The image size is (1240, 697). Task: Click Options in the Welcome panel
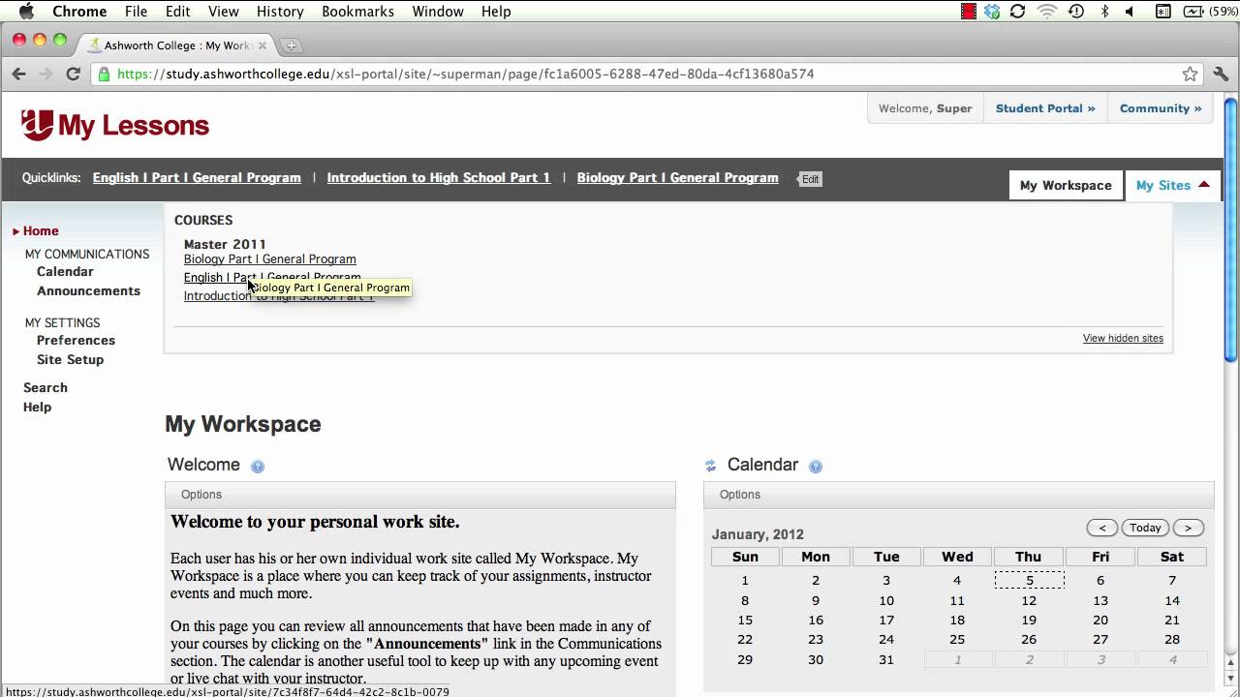click(201, 495)
